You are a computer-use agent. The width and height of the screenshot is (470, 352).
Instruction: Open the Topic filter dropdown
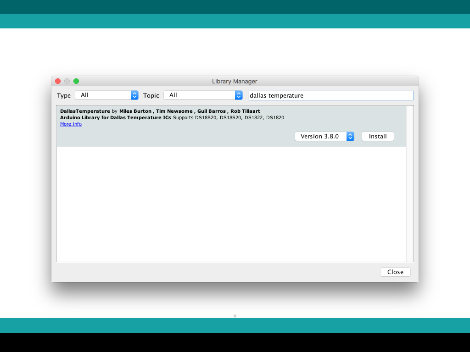coord(203,95)
